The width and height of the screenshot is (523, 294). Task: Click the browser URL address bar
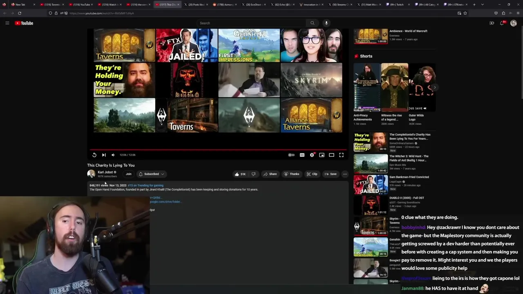253,13
